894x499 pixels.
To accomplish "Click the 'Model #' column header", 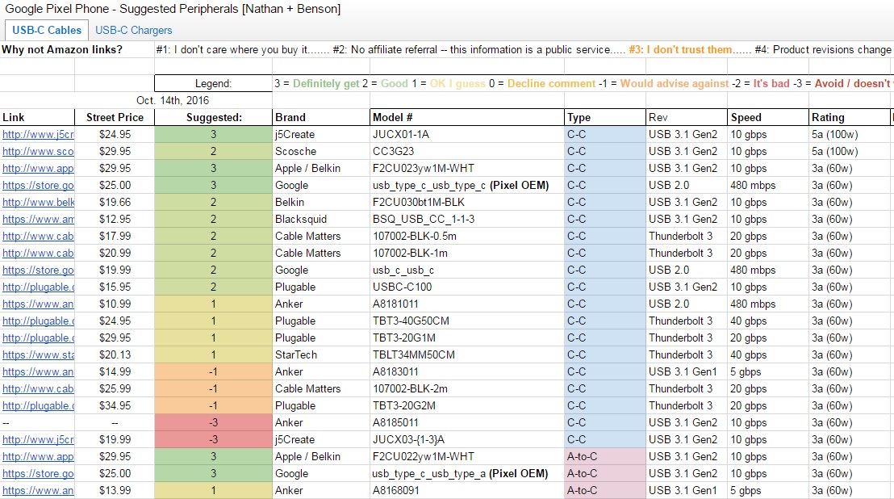I will coord(467,117).
